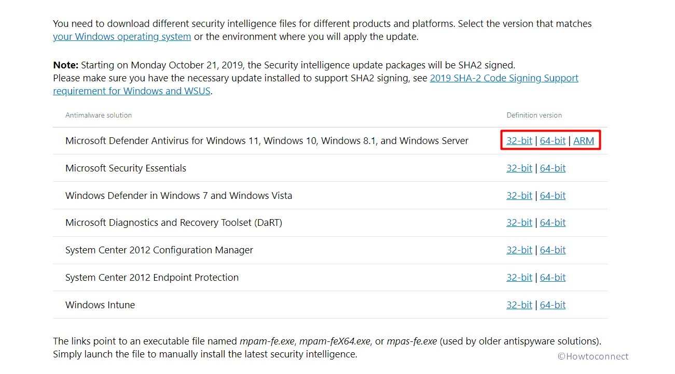Download 32-bit Windows Intune definitions

[519, 305]
